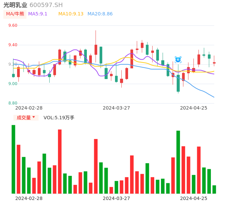Image resolution: width=230 pixels, height=203 pixels.
Task: Click the tallest green volume bar at far left
Action: (13, 159)
